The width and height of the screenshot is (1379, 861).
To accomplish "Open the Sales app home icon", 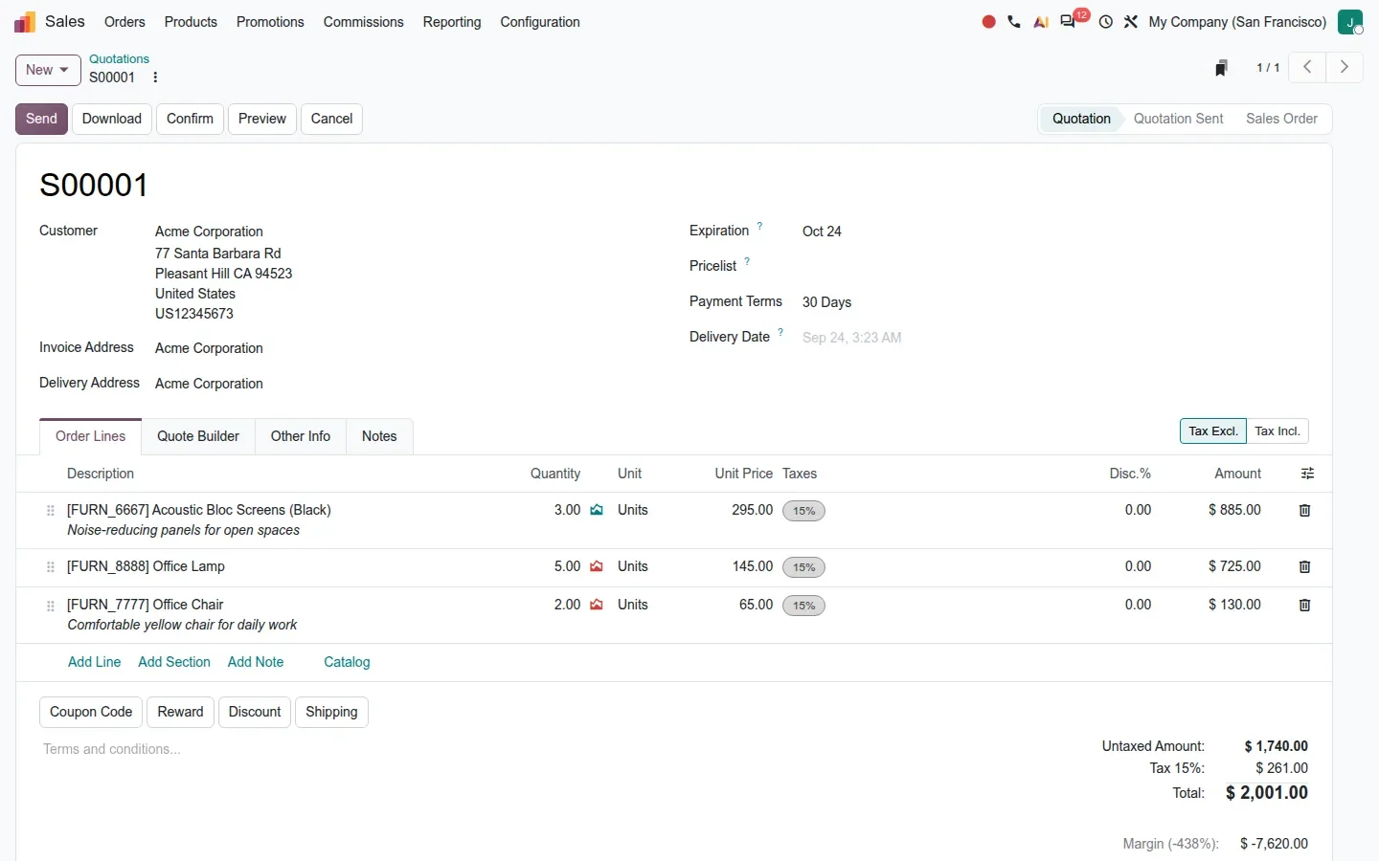I will tap(25, 22).
